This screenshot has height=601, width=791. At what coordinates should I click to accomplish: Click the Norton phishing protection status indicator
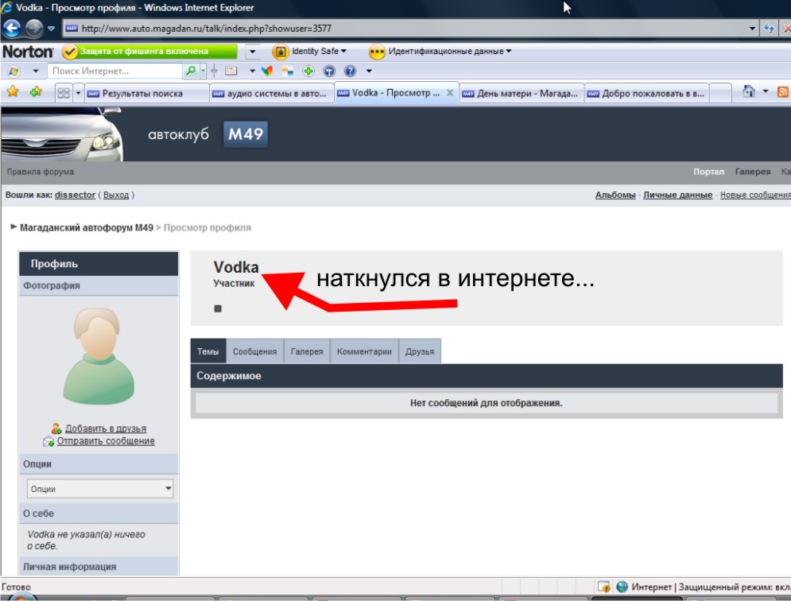click(x=149, y=52)
